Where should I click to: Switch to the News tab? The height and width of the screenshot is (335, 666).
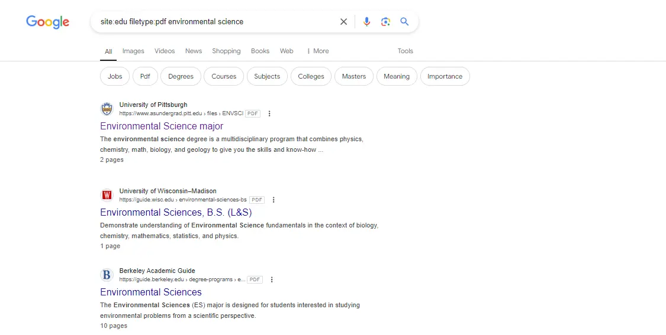pos(194,51)
